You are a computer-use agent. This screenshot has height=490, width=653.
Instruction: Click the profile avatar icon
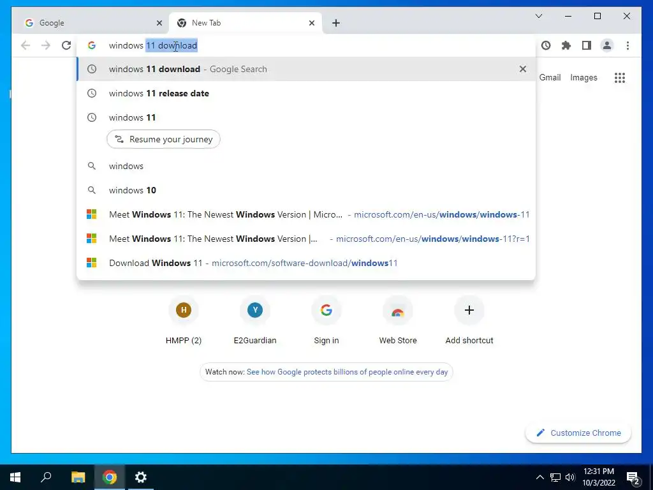[x=607, y=45]
